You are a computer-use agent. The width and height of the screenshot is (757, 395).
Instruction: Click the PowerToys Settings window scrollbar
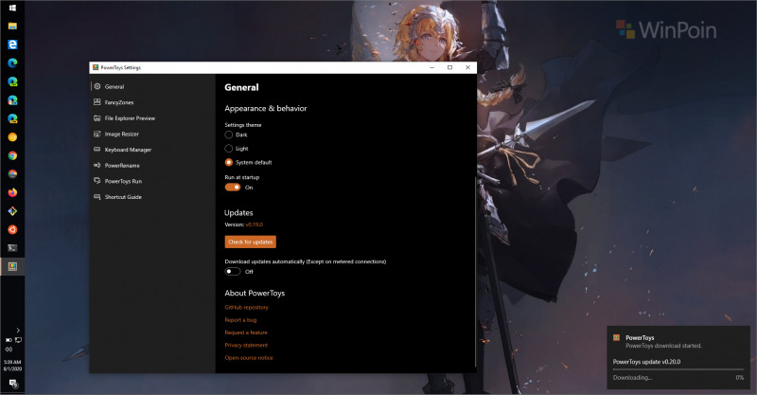pyautogui.click(x=476, y=271)
